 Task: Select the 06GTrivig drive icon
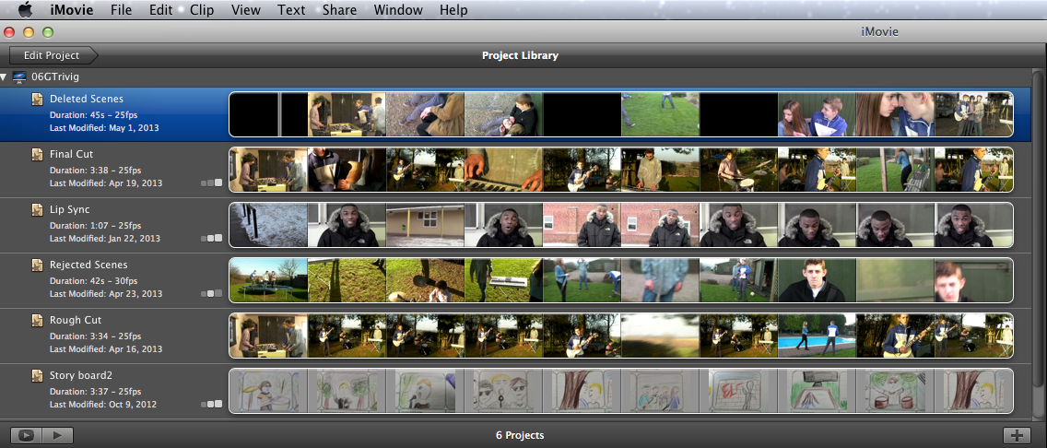coord(19,77)
